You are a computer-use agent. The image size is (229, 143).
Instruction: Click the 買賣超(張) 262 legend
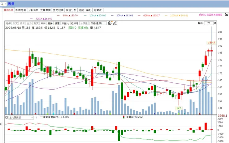(x=133, y=117)
